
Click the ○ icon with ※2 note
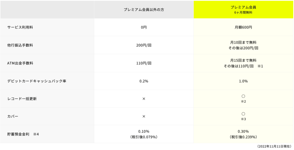(x=243, y=96)
